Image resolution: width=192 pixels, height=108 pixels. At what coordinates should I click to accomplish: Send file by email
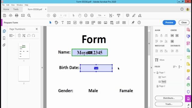click(23, 15)
